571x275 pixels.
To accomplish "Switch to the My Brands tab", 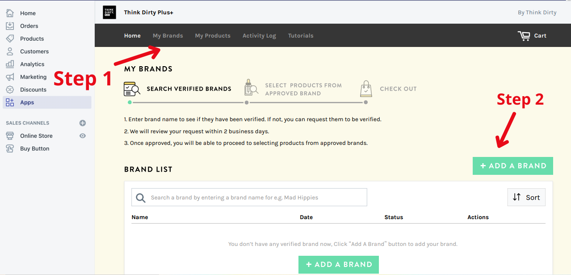I will tap(168, 36).
